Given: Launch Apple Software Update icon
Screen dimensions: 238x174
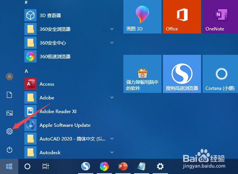Looking at the screenshot, I should coord(30,125).
